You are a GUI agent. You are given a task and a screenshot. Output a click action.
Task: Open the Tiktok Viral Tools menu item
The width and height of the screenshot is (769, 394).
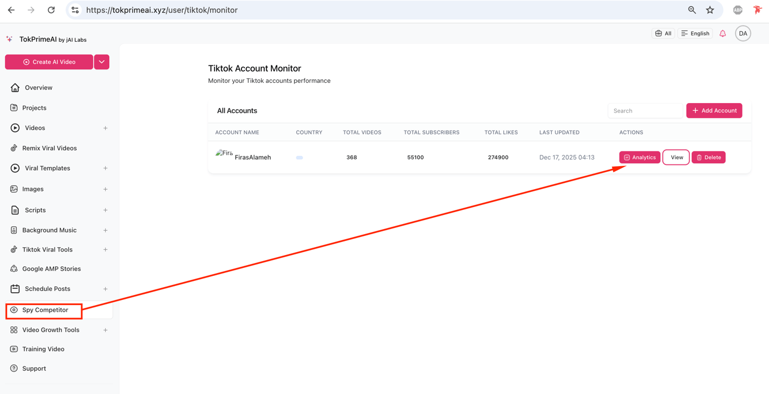47,249
